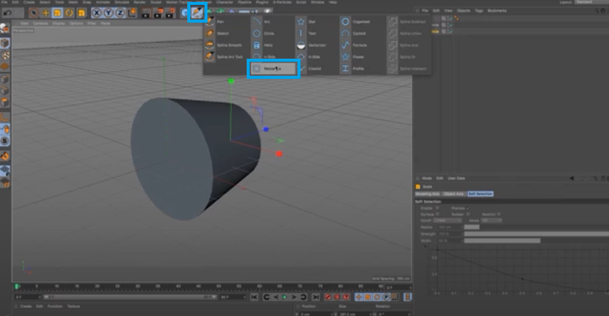Click Spline Or entry
This screenshot has width=609, height=316.
408,57
